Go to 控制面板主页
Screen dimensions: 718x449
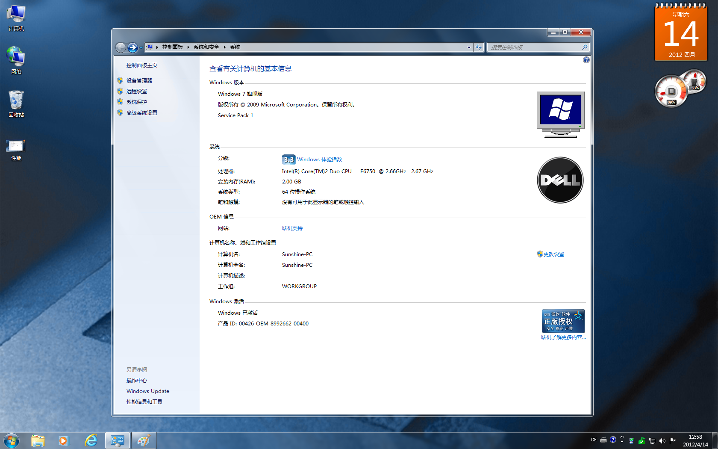(141, 65)
